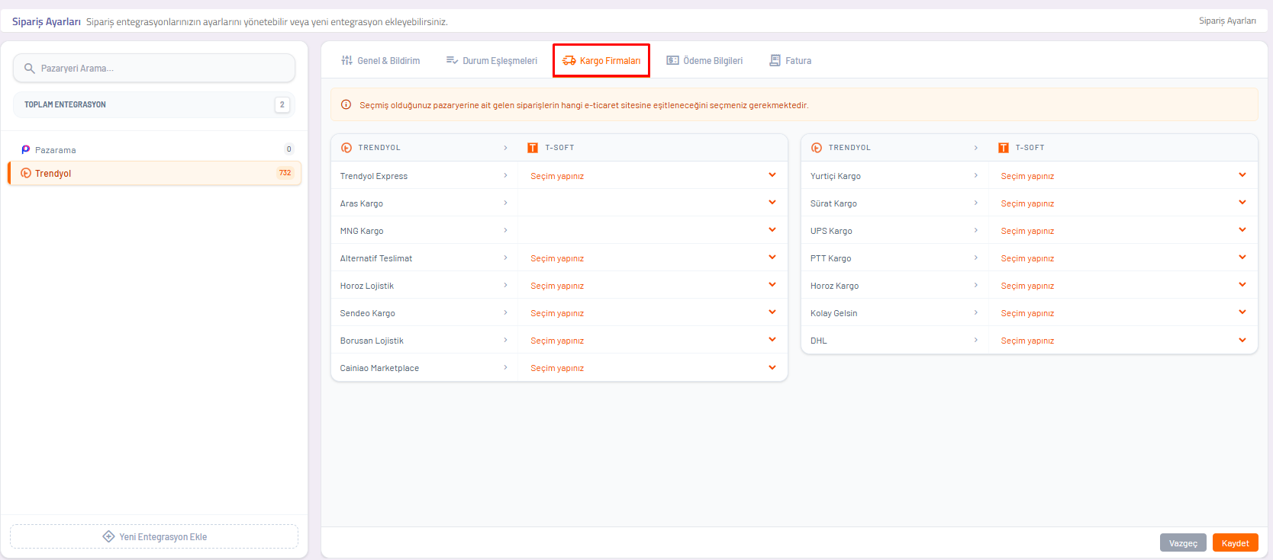The width and height of the screenshot is (1273, 560).
Task: Click the 'DHL' carrier name label
Action: coord(819,341)
